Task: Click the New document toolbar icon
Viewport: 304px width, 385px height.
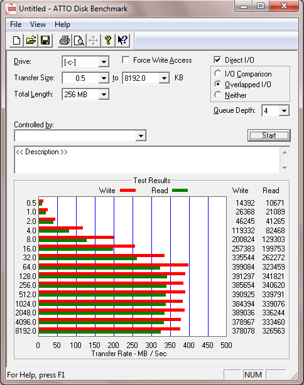Action: [x=16, y=40]
